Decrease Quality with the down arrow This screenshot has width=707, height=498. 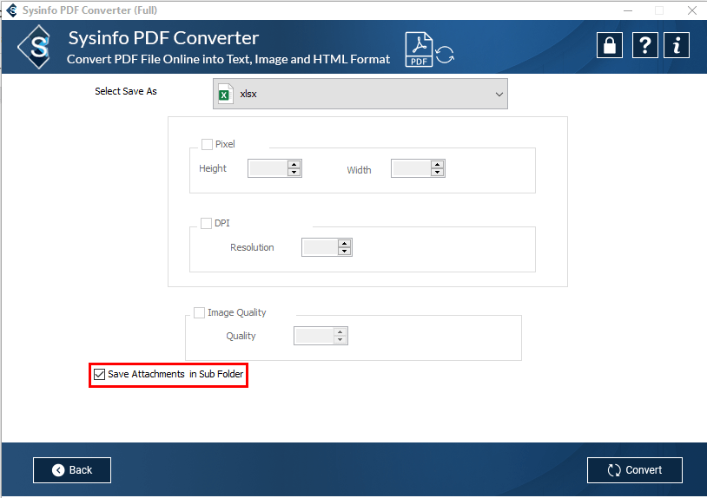coord(340,339)
